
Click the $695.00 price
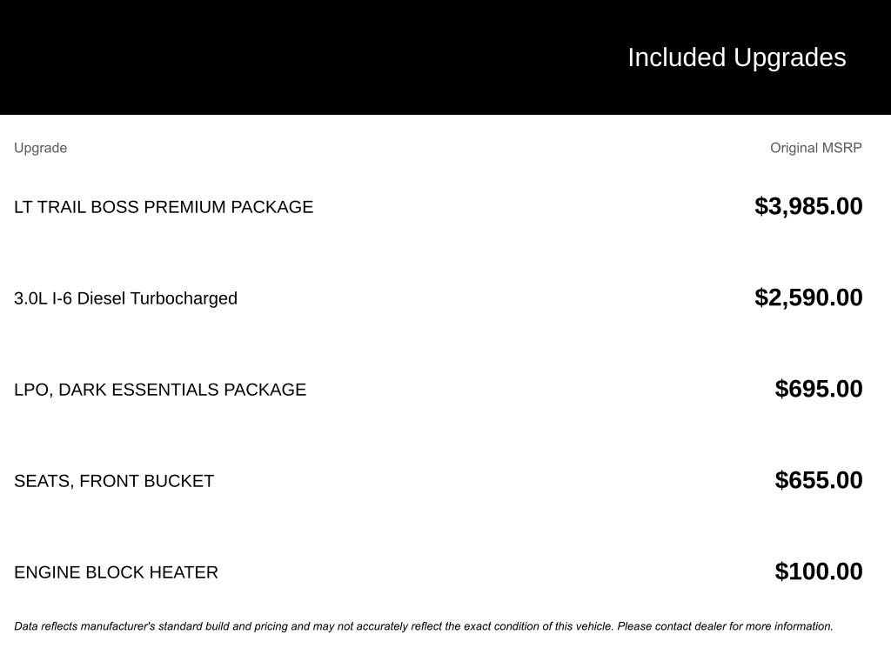tap(818, 389)
